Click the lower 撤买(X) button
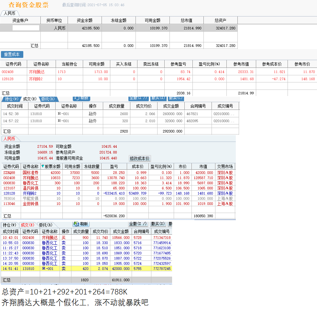This screenshot has width=317, height=309. click(x=158, y=224)
